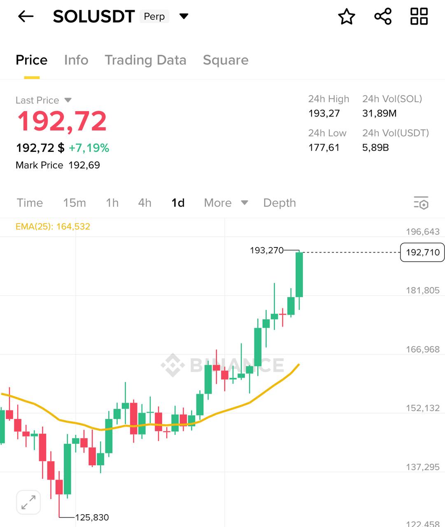The height and width of the screenshot is (527, 445).
Task: Open the Depth chart view
Action: (x=280, y=203)
